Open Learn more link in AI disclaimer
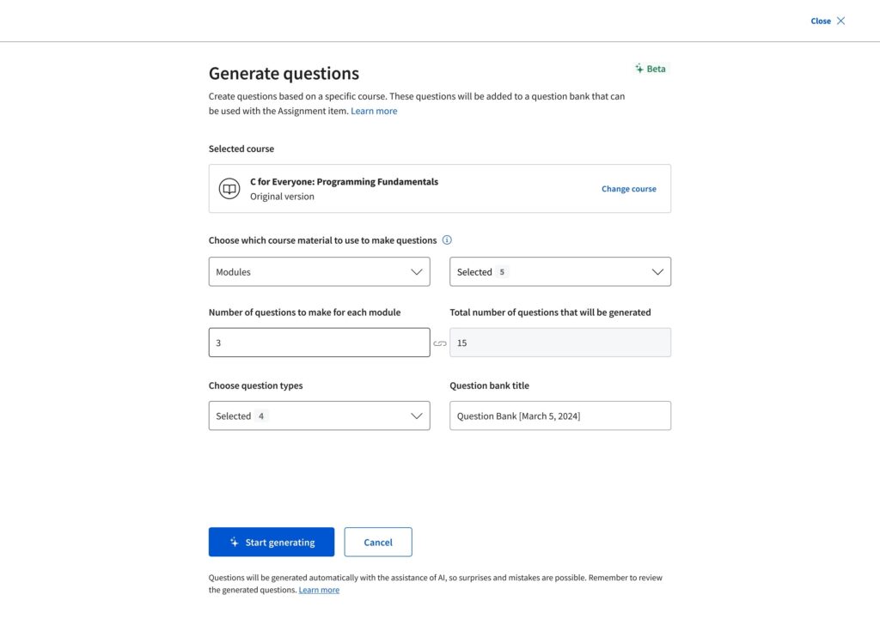880x625 pixels. pos(319,590)
